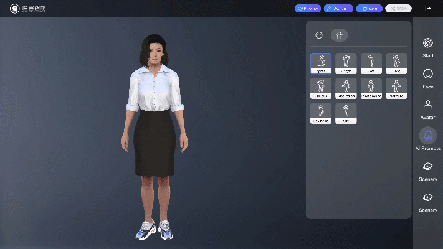This screenshot has width=443, height=249.
Task: Open the Start section in sidebar
Action: click(x=428, y=47)
